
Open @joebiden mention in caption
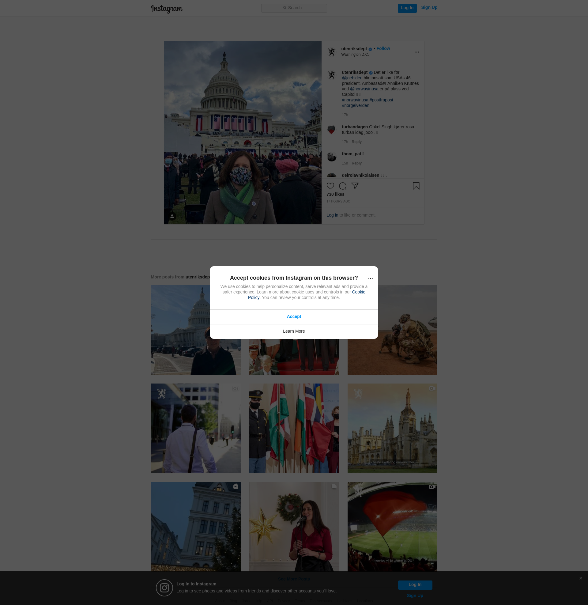[x=352, y=78]
